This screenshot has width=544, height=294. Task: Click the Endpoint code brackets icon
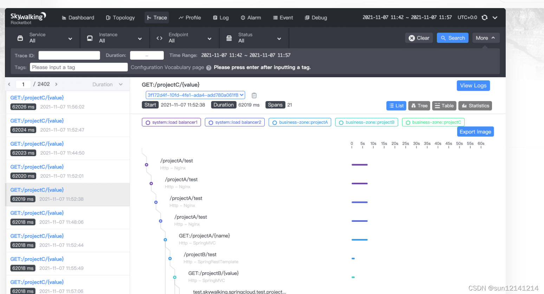pyautogui.click(x=160, y=38)
